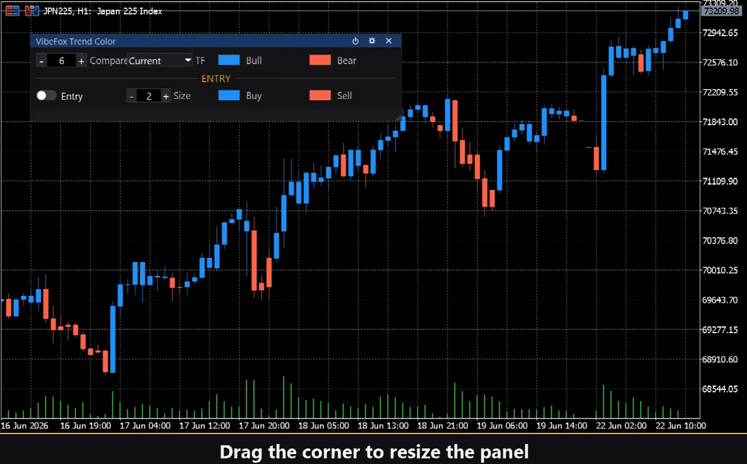Click the Compare value field showing 6
The image size is (747, 464).
[62, 60]
